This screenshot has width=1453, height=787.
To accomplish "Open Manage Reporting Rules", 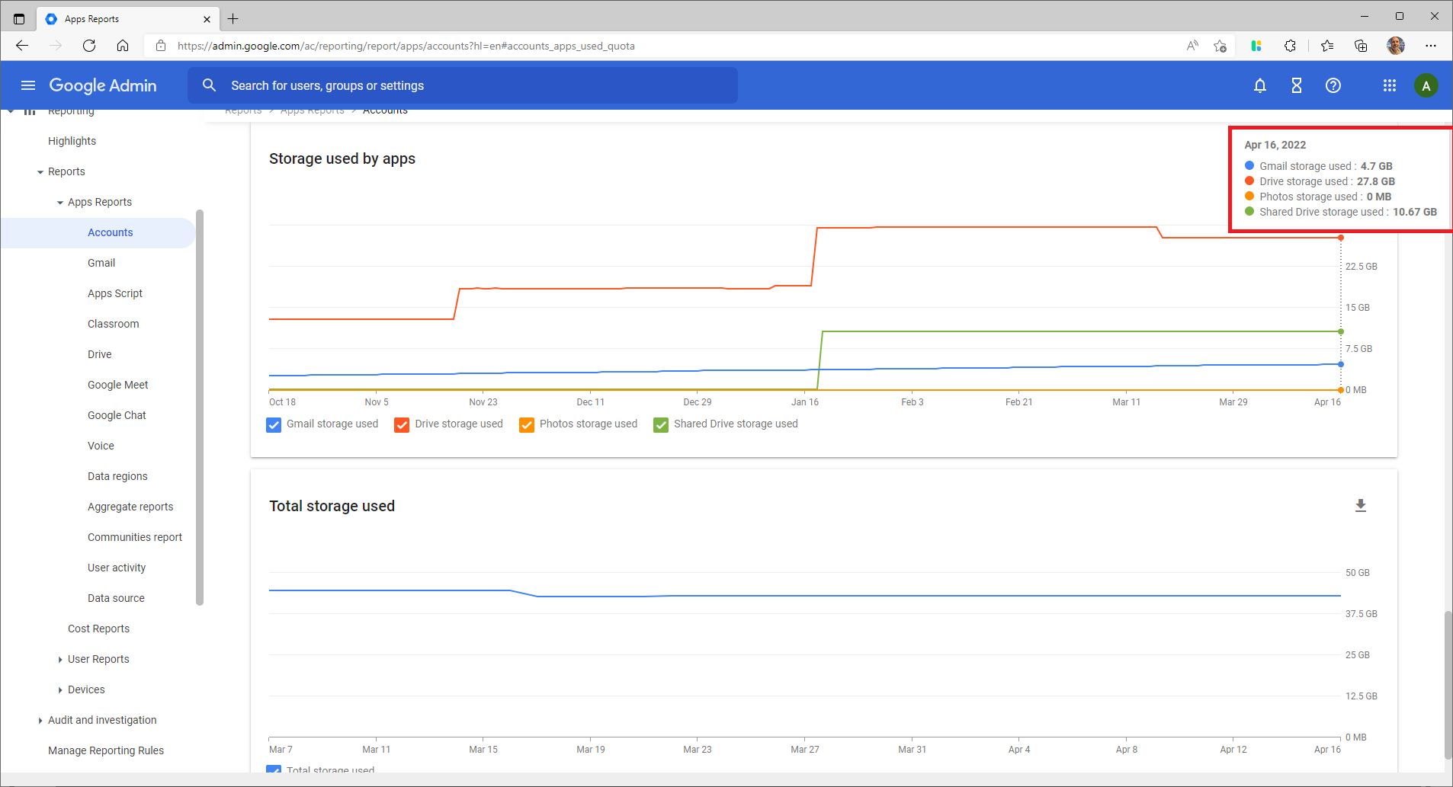I will tap(106, 750).
